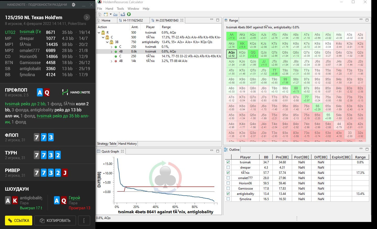Click the green run calculation icon
The height and width of the screenshot is (229, 377).
[x=129, y=14]
